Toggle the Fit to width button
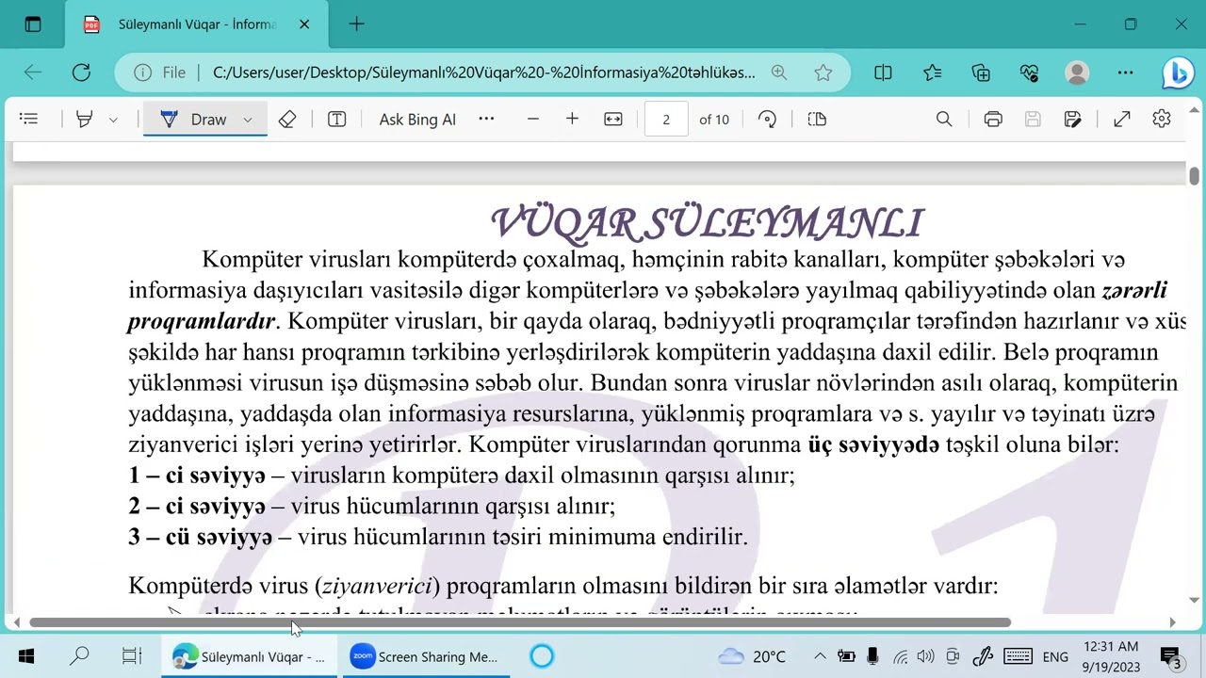Image resolution: width=1206 pixels, height=678 pixels. click(x=613, y=119)
